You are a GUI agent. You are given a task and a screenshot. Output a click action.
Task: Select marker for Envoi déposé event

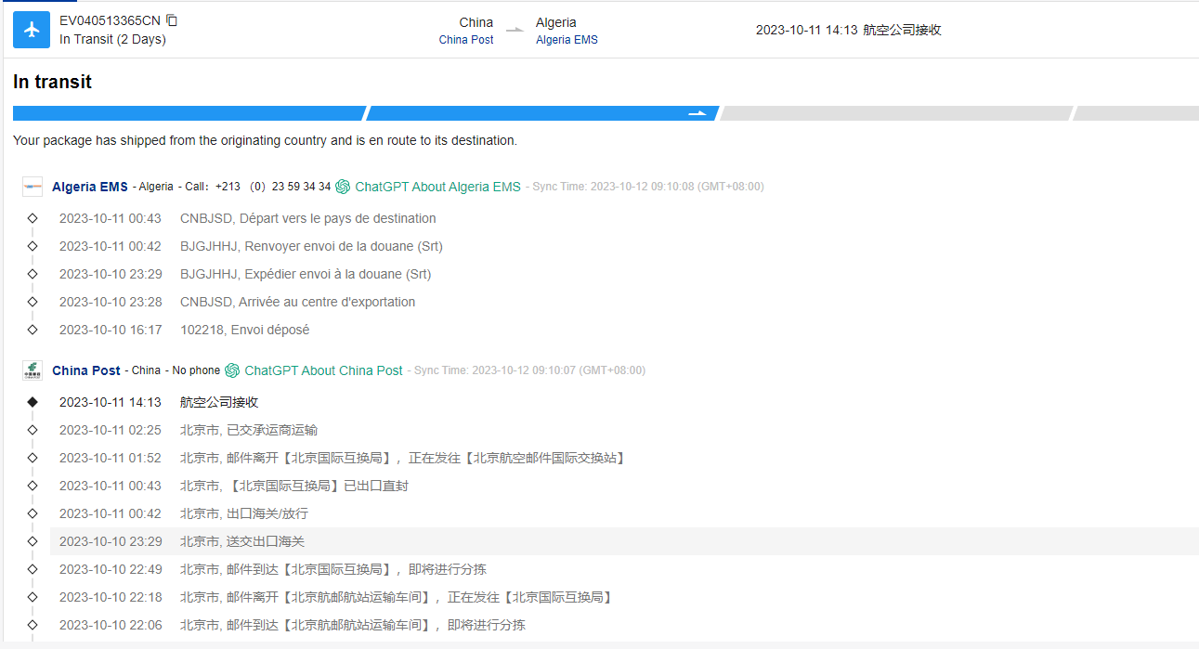coord(33,330)
